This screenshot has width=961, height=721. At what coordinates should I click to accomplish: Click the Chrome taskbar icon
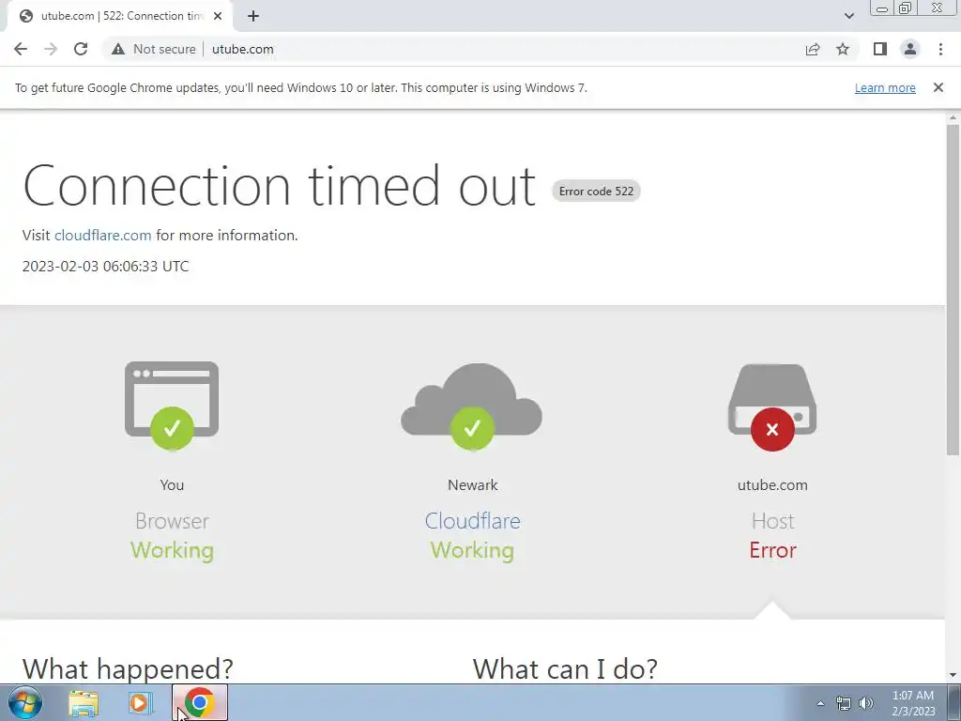click(x=199, y=702)
